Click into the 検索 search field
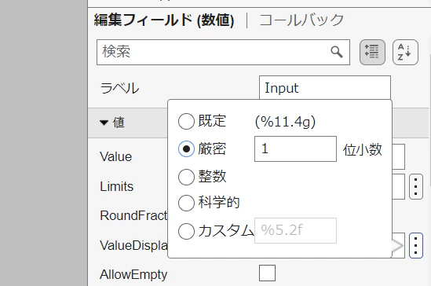 pos(223,52)
